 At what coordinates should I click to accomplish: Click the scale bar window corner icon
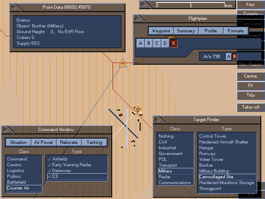pos(144,5)
